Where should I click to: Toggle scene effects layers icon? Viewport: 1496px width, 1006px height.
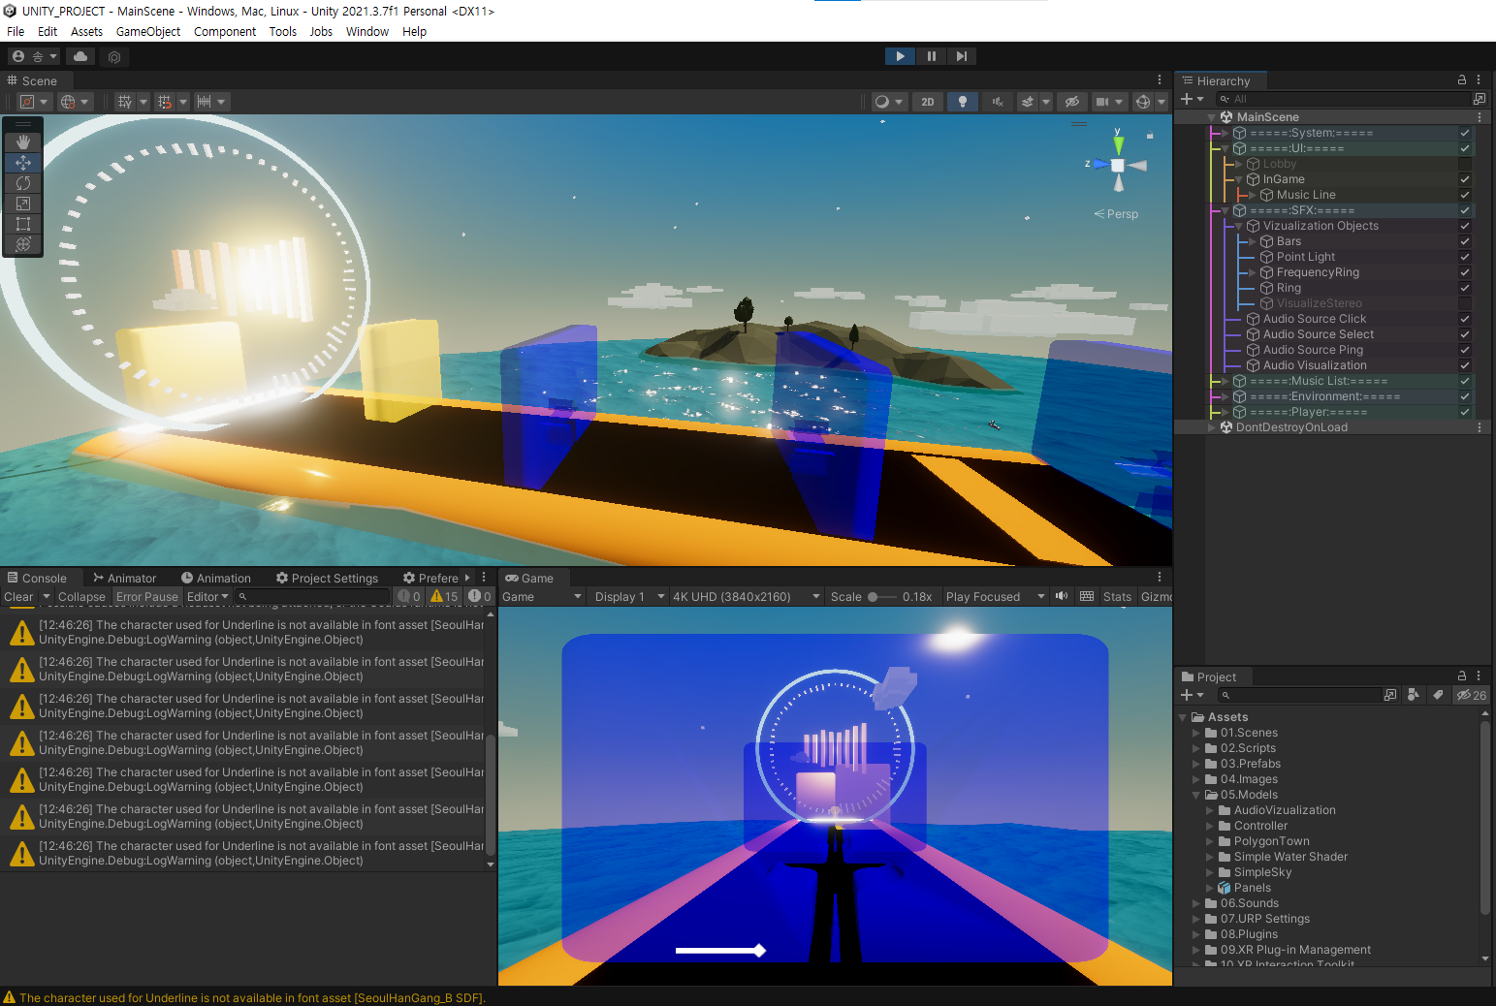point(1028,102)
